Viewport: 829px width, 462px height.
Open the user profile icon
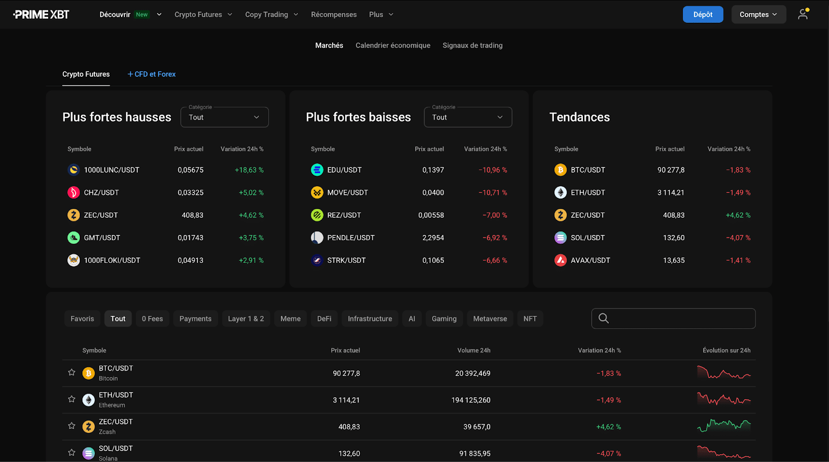[x=803, y=15]
